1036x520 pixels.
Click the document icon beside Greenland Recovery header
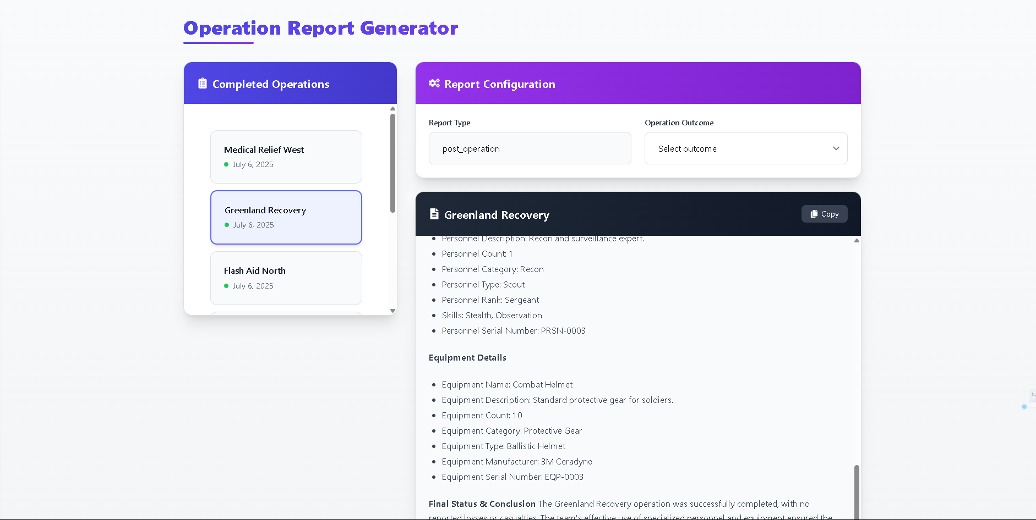[x=434, y=214]
